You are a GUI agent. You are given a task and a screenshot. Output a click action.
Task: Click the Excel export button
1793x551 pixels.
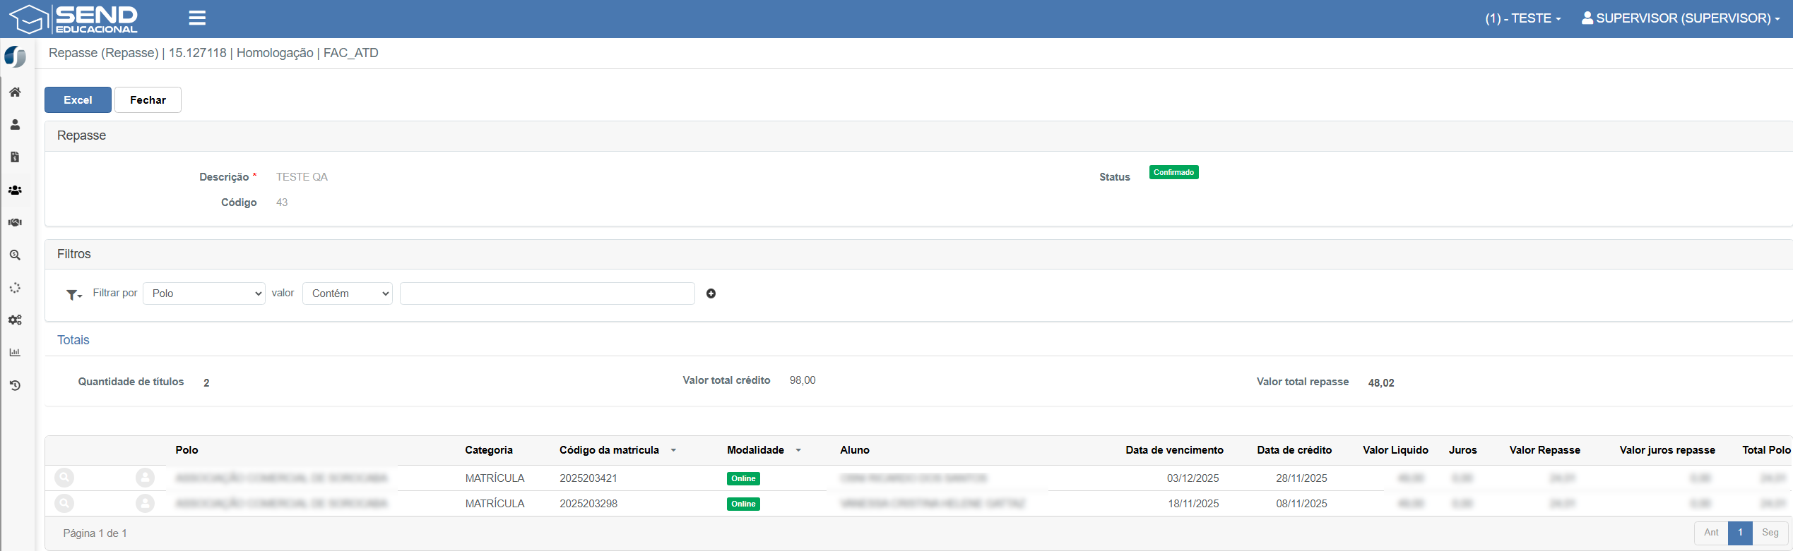78,100
